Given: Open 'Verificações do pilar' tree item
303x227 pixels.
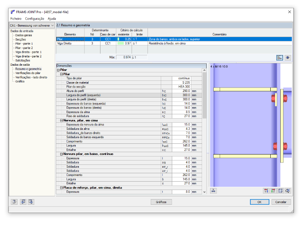Looking at the screenshot, I should [28, 73].
